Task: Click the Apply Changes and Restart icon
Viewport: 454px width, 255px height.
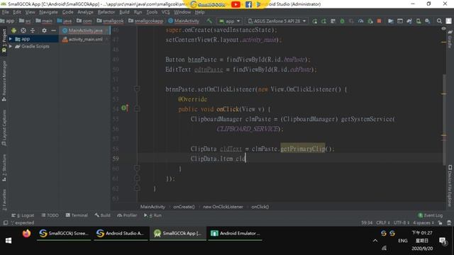Action: [323, 21]
